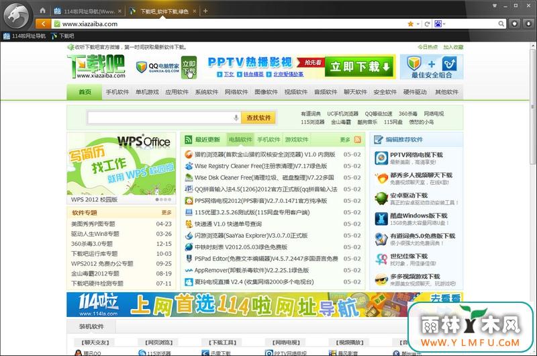Open 360杀毒3.0专题 topic

92,244
